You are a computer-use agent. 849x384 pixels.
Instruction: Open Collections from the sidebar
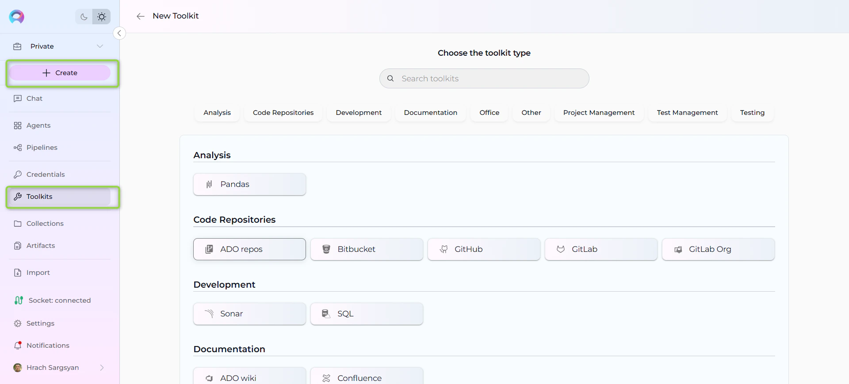pyautogui.click(x=60, y=224)
